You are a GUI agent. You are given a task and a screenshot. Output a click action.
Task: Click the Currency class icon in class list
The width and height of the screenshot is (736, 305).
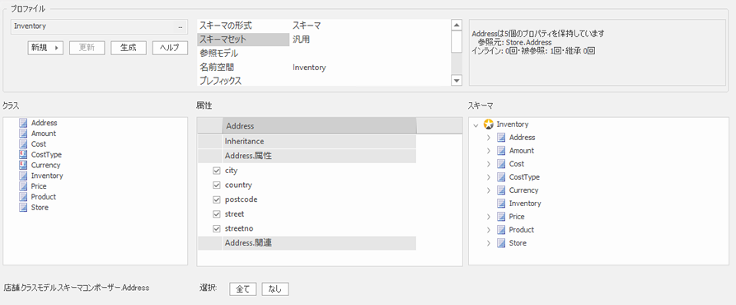point(23,165)
